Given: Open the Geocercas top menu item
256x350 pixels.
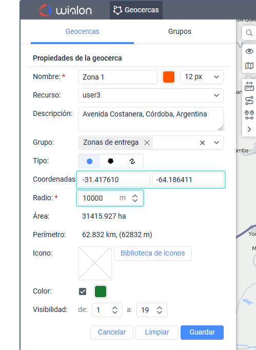Looking at the screenshot, I should coord(136,10).
